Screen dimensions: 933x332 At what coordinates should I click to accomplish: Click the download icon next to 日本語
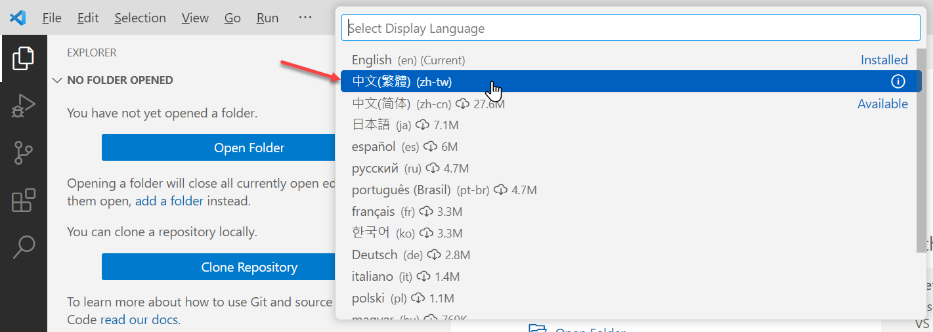pos(422,125)
